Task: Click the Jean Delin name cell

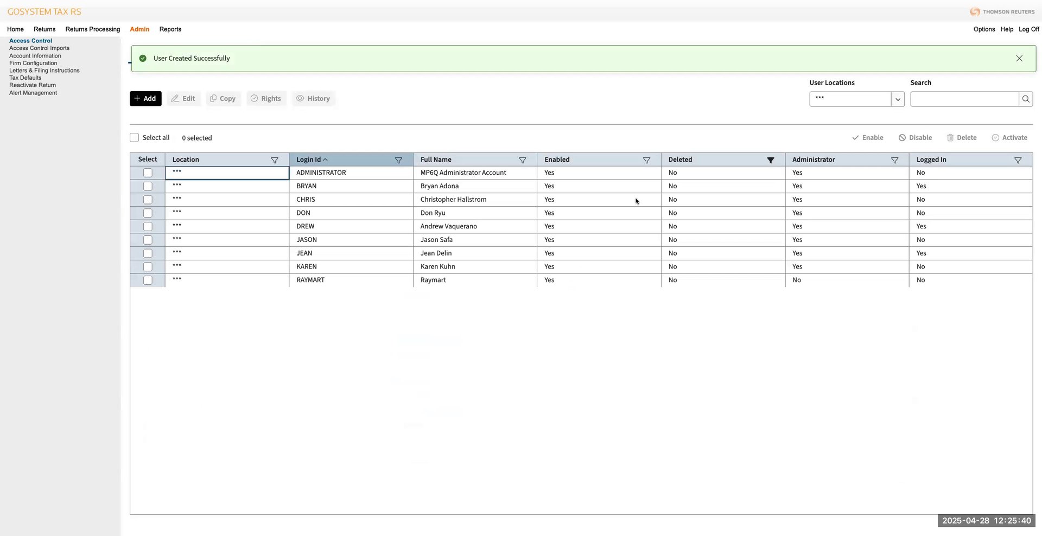Action: [x=475, y=253]
